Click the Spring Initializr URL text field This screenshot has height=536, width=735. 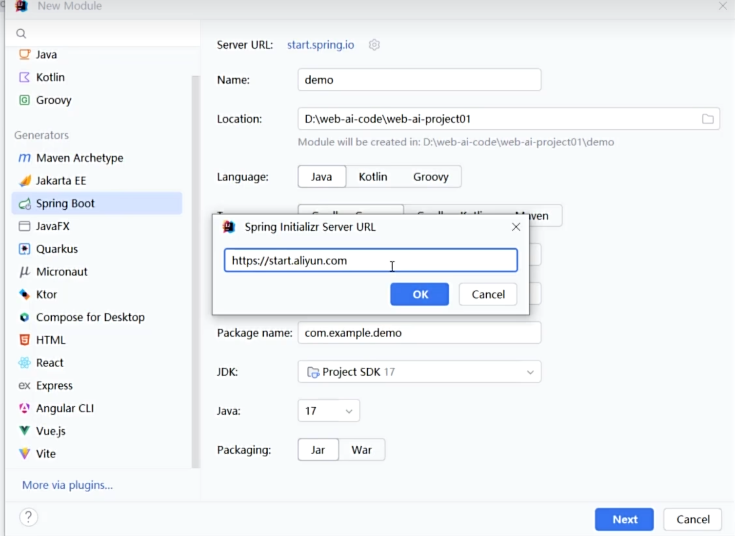[x=371, y=260]
